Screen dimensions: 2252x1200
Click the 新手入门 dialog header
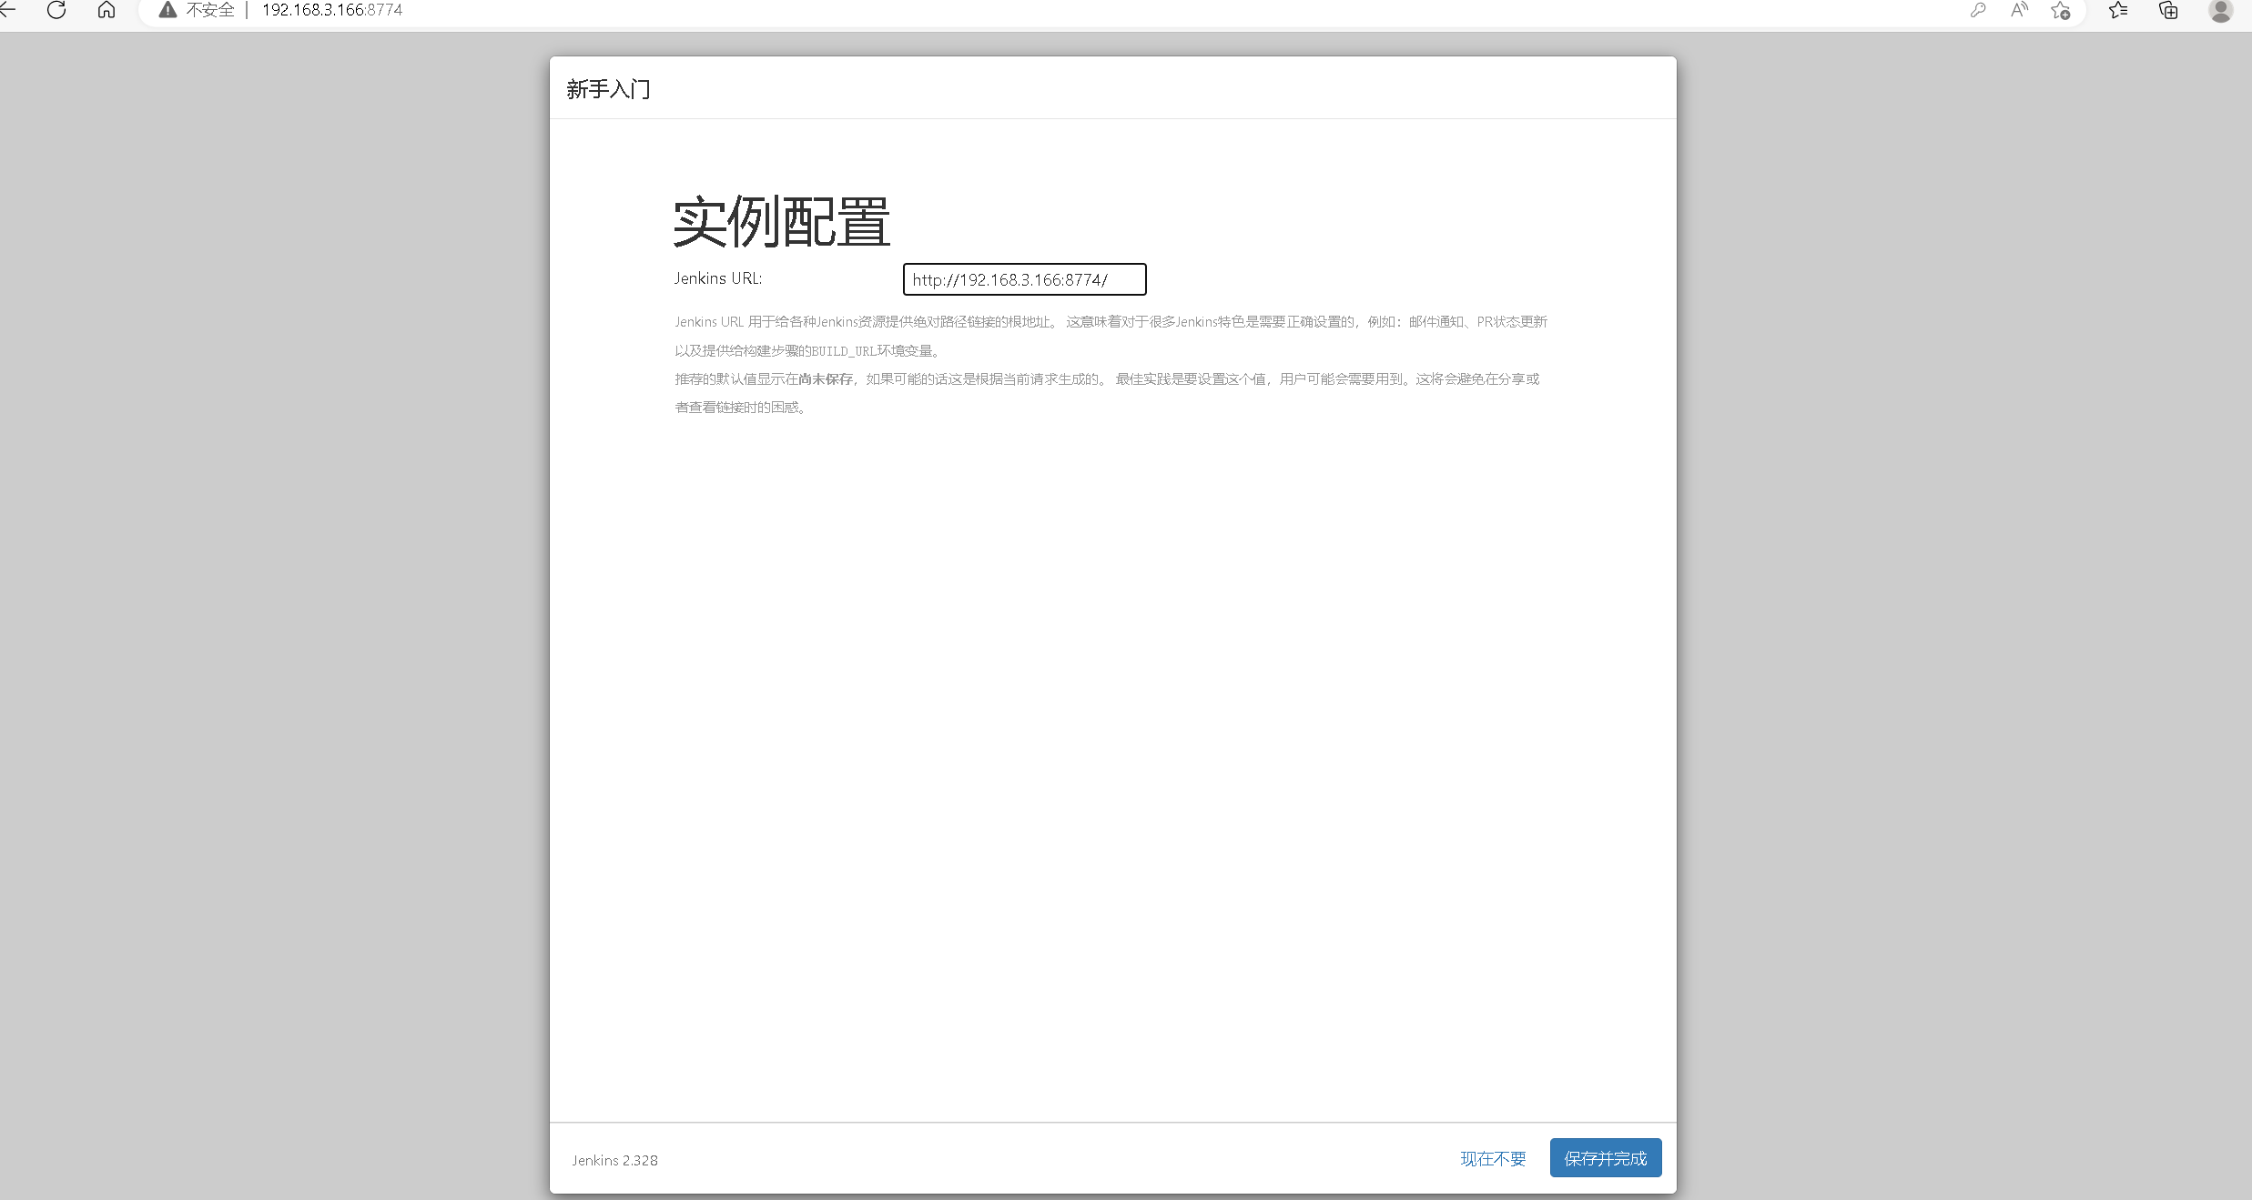click(x=608, y=89)
